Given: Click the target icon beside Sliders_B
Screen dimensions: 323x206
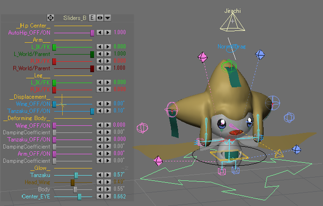Looking at the screenshot, I should pos(51,18).
